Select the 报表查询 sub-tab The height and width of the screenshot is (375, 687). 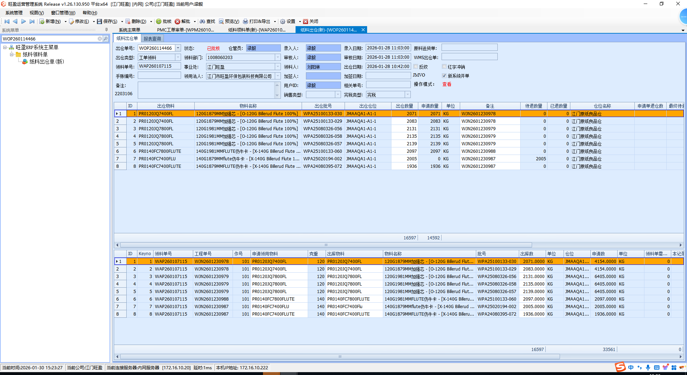point(152,39)
